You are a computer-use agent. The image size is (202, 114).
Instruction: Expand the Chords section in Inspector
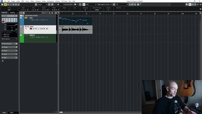tap(9, 47)
